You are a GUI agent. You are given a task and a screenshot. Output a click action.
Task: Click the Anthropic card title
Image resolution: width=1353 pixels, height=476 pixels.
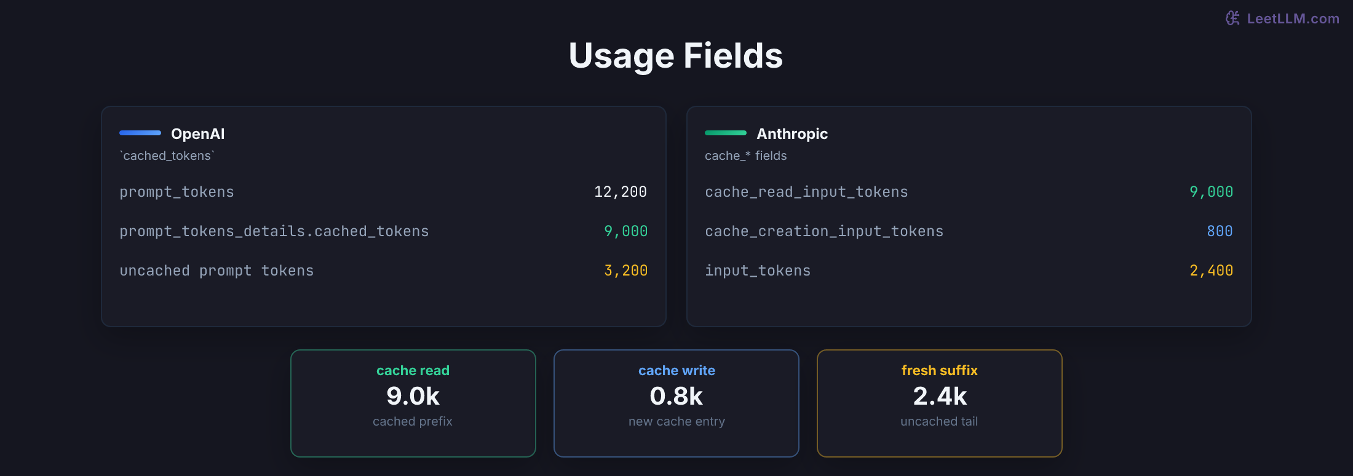(x=792, y=133)
